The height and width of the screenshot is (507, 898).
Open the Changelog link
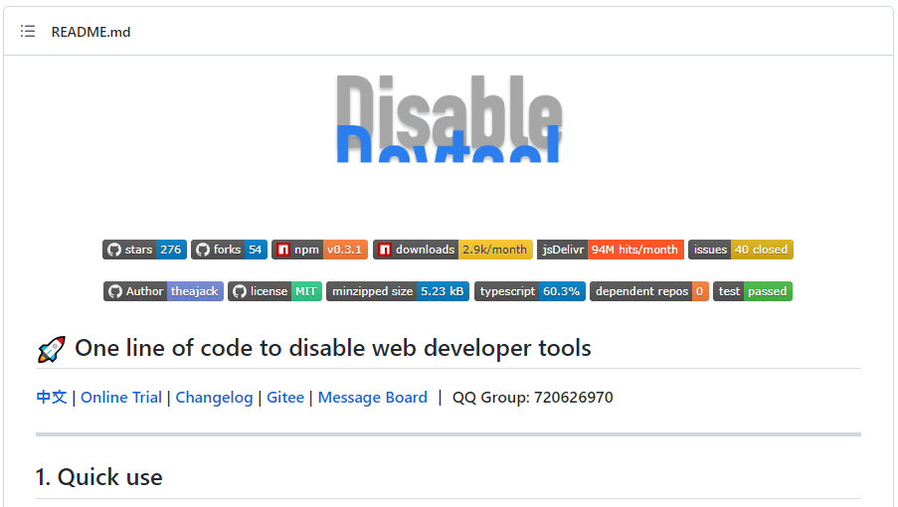[214, 397]
